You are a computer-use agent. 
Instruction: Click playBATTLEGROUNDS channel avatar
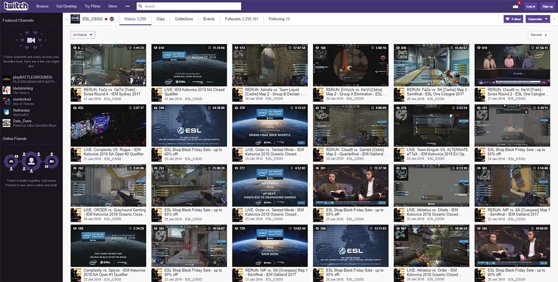7,79
